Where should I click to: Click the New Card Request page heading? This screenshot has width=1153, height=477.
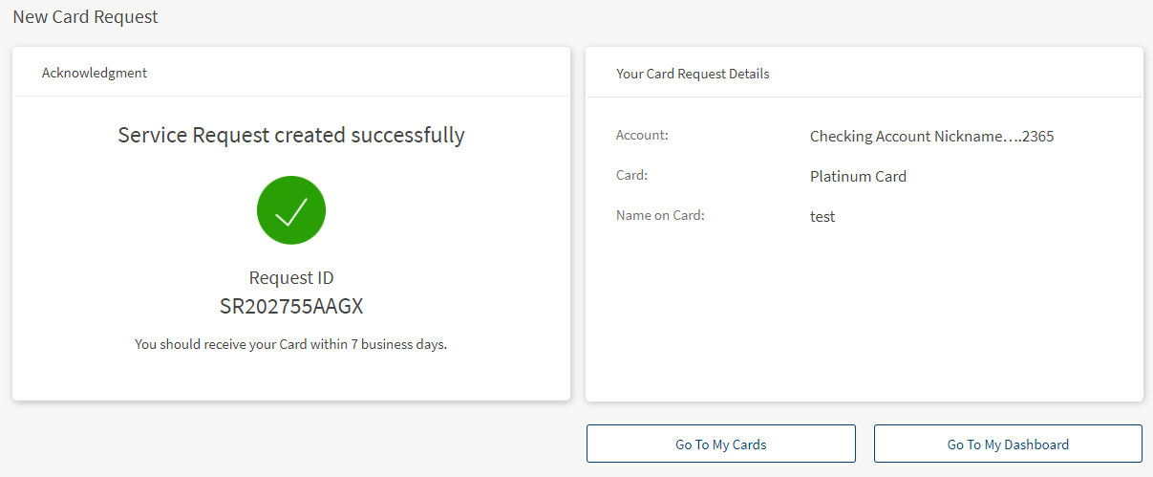(86, 17)
